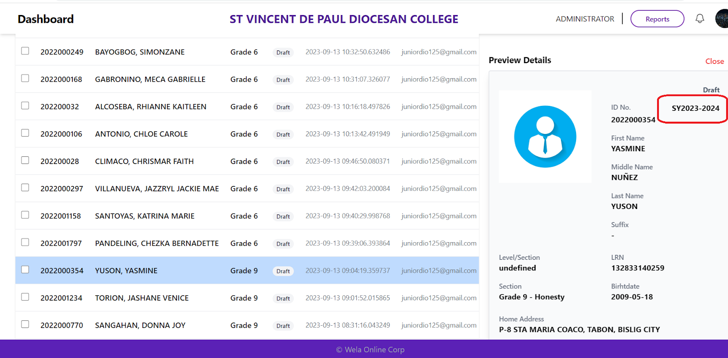Tick the checkbox for SANGAHAN, DONNA JOY
The height and width of the screenshot is (358, 728).
pyautogui.click(x=25, y=324)
